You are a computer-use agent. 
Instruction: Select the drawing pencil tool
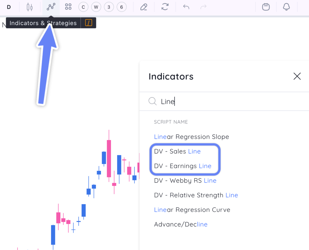144,7
